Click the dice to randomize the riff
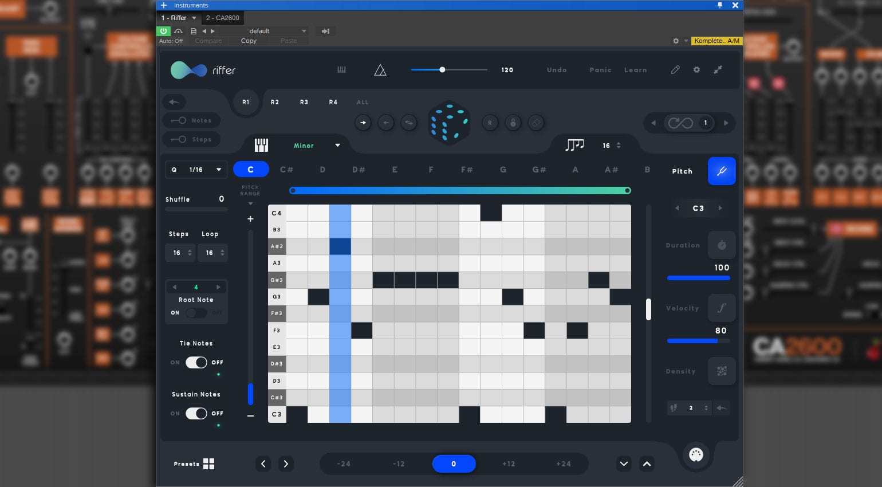This screenshot has width=882, height=487. click(x=450, y=123)
